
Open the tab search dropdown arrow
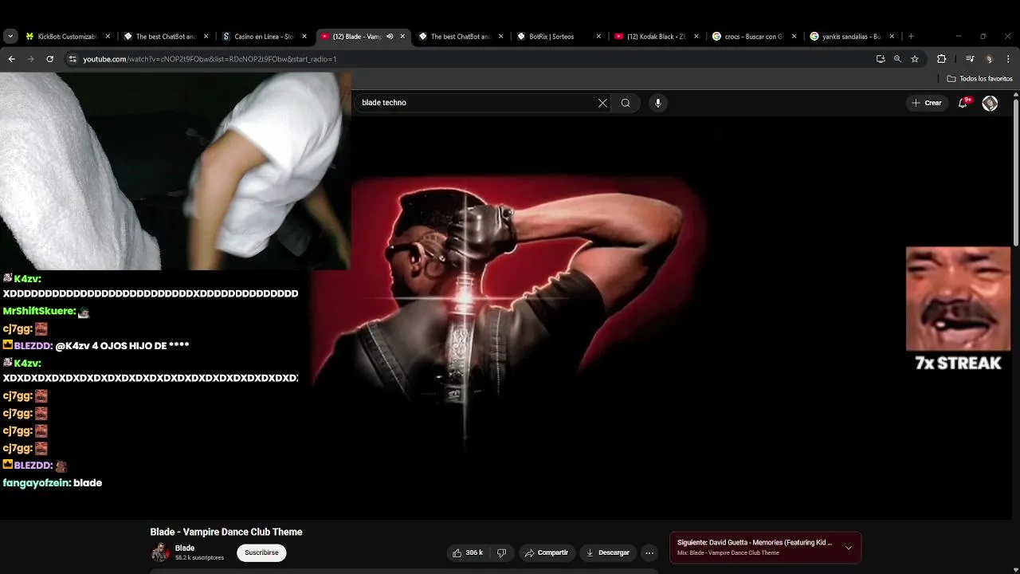click(10, 36)
